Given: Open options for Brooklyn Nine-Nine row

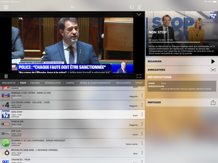Looking at the screenshot, I should 142,153.
